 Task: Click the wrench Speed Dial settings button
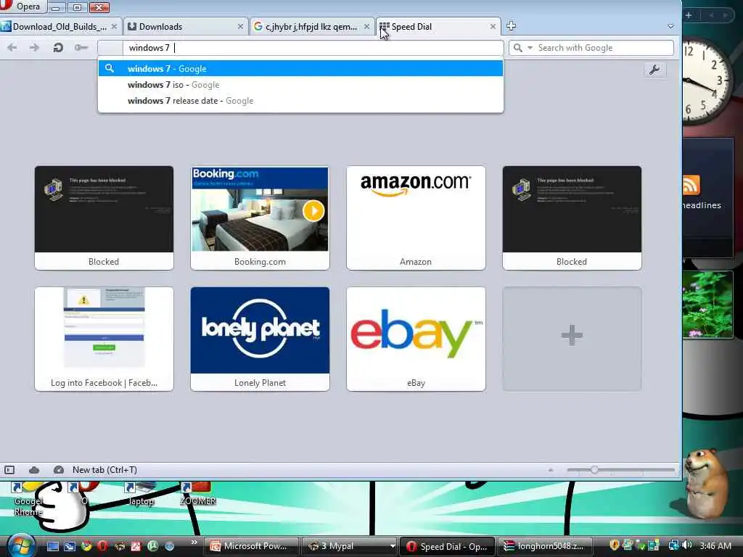click(655, 70)
